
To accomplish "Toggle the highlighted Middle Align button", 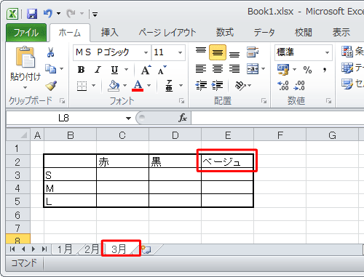I will pyautogui.click(x=218, y=52).
